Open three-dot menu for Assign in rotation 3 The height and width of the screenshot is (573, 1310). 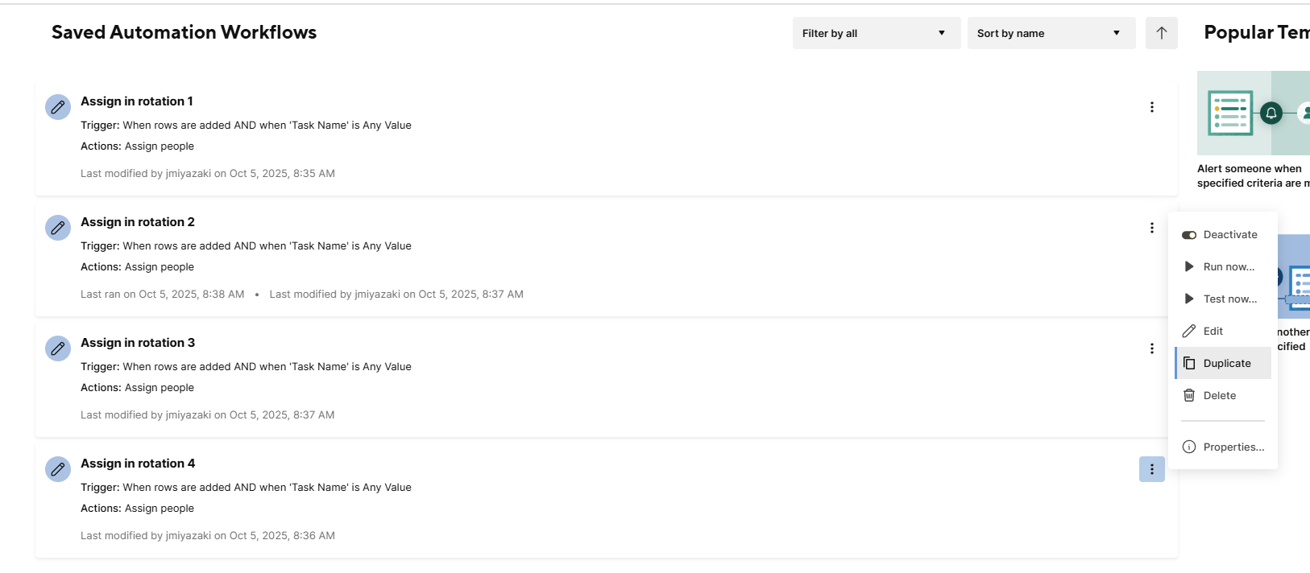pyautogui.click(x=1152, y=348)
